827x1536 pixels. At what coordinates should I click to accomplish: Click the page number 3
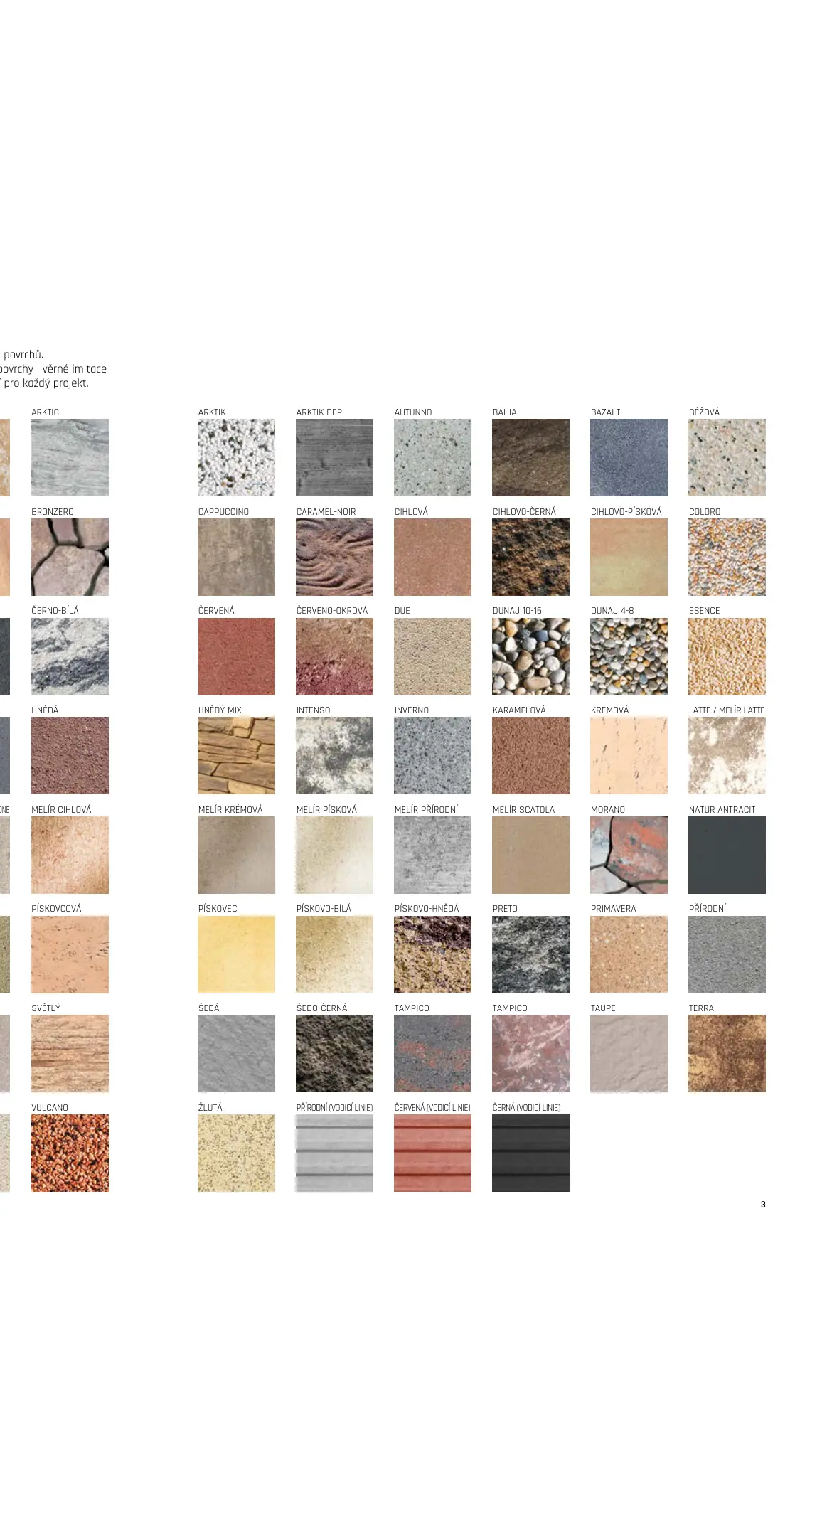coord(763,1205)
